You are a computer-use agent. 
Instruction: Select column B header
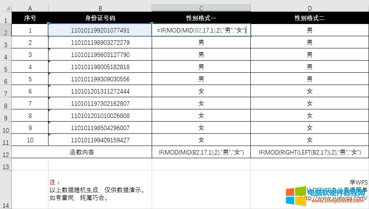pyautogui.click(x=100, y=9)
